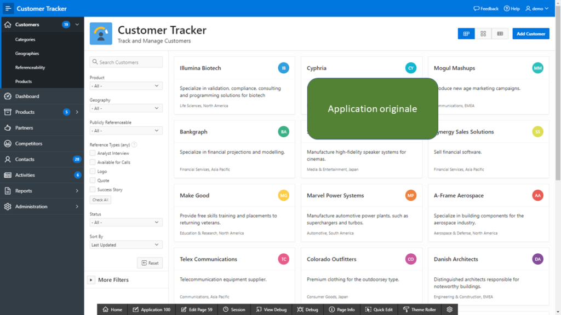The width and height of the screenshot is (561, 315).
Task: Switch to the cards view icon
Action: coord(466,33)
